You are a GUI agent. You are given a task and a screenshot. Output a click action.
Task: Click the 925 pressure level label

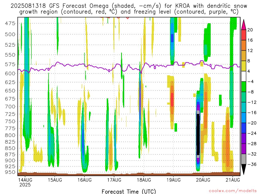pyautogui.click(x=10, y=166)
